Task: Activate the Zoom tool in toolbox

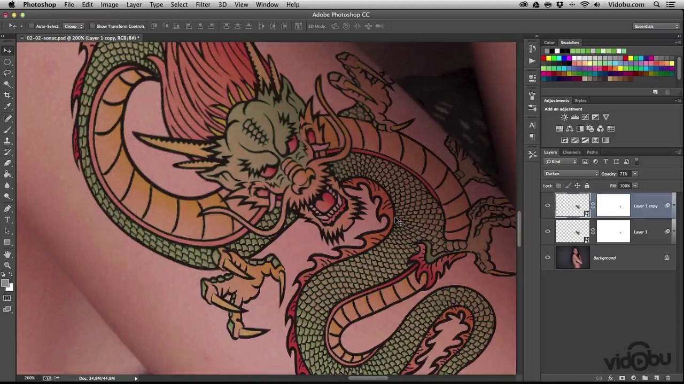Action: pos(7,265)
